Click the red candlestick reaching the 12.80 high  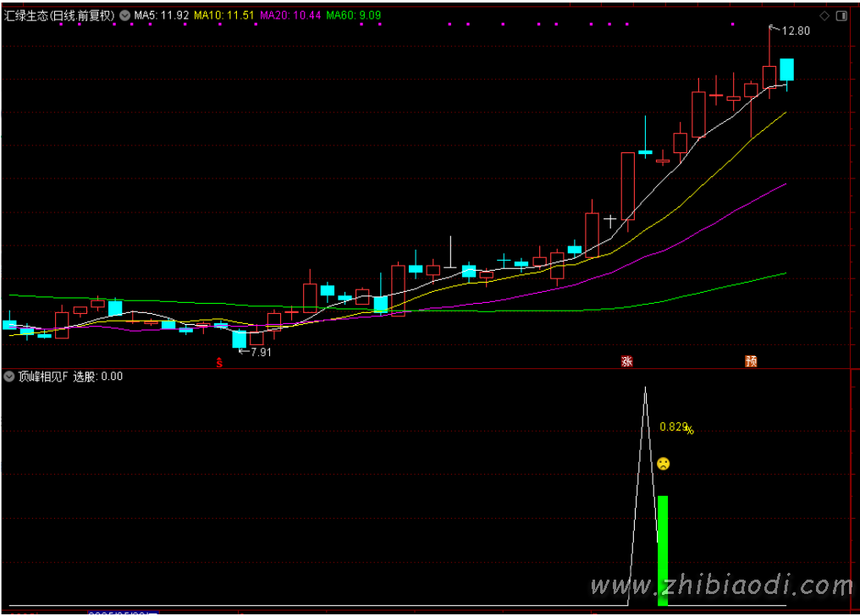[x=769, y=77]
